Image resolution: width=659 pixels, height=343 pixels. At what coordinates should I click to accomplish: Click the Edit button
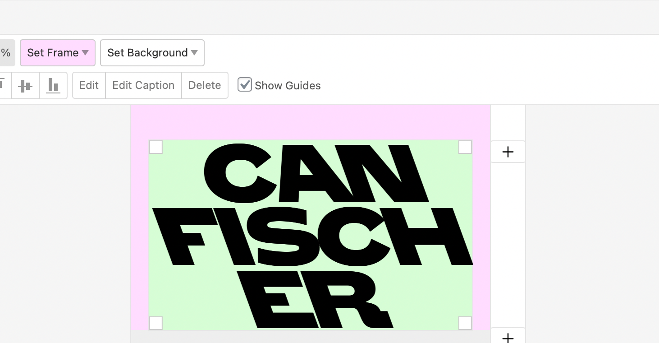(x=89, y=85)
